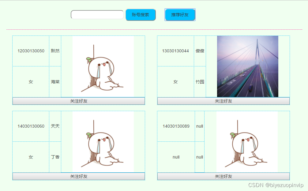This screenshot has width=308, height=191.
Task: Click 关注好友 under user 14030130089
Action: (223, 176)
